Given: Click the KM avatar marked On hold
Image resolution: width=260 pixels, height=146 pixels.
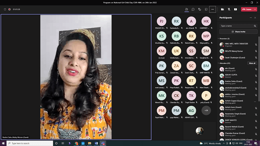Looking at the screenshot, I should point(162,51).
